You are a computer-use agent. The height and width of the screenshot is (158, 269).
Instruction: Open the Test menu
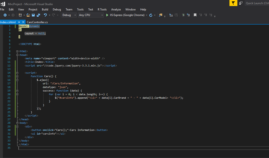91,9
